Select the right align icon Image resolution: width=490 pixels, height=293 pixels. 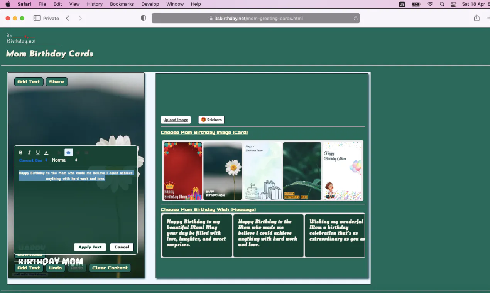[x=78, y=153]
